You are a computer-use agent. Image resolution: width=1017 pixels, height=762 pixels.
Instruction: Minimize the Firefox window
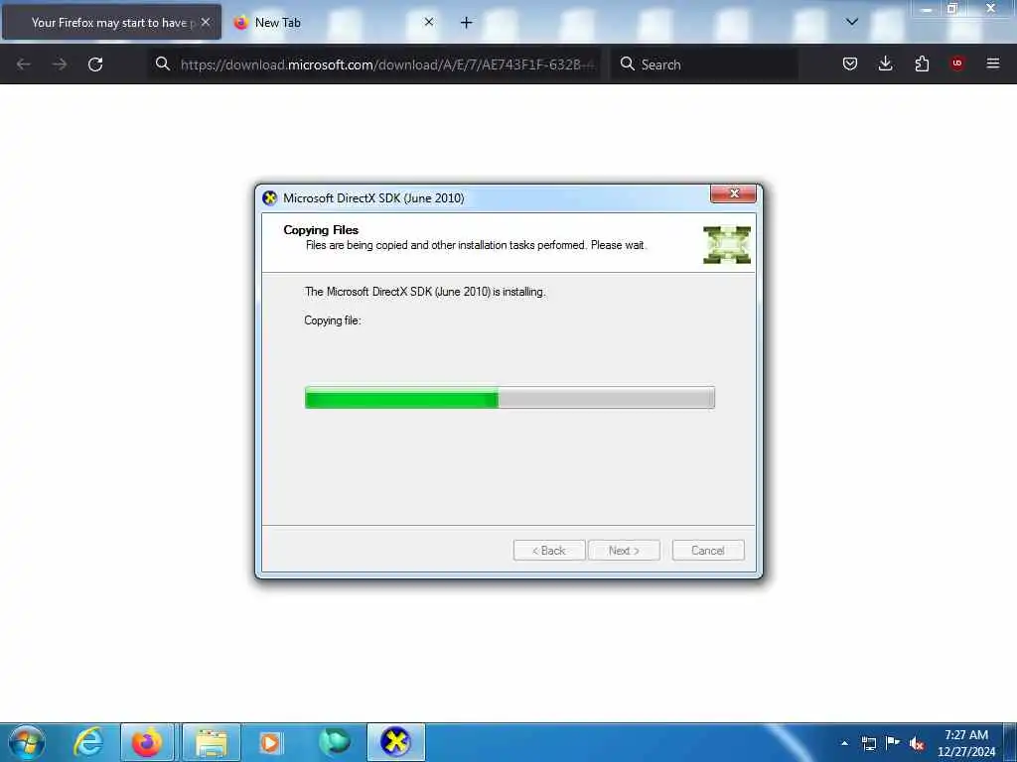[x=927, y=8]
